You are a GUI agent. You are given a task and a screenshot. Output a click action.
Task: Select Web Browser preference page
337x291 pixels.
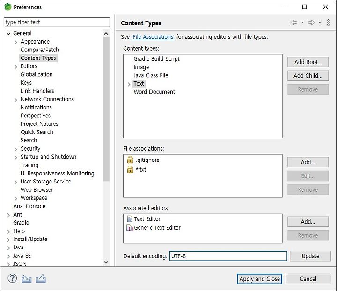click(x=37, y=189)
